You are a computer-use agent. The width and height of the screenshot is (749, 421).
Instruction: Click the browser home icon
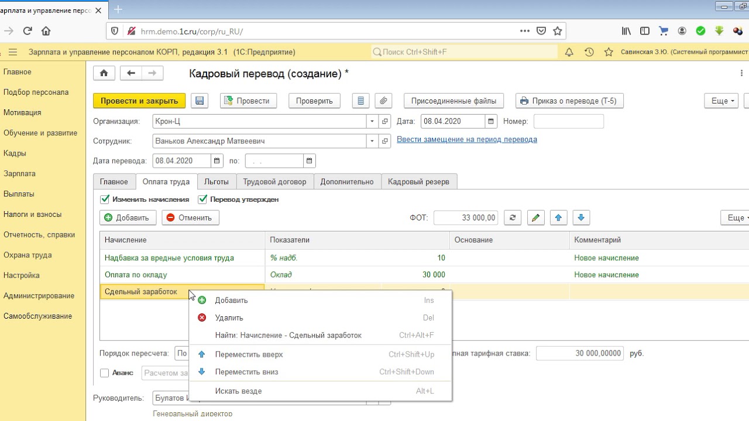click(x=46, y=31)
